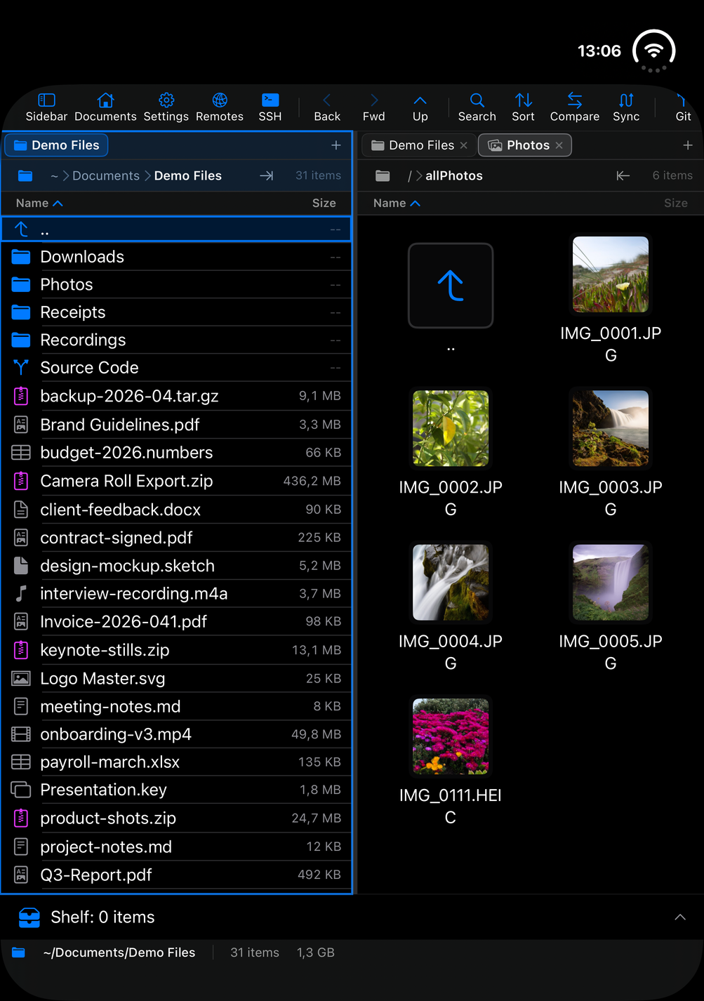
Task: Select contract-signed.pdf
Action: coord(176,538)
